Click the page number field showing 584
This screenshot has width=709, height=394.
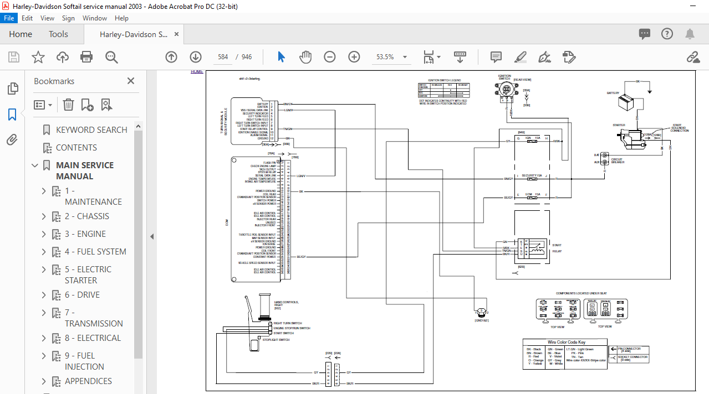[223, 57]
